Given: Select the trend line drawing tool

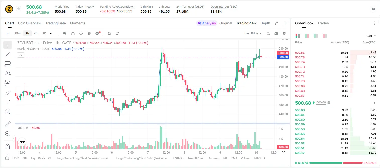Looking at the screenshot, I should pos(8,54).
